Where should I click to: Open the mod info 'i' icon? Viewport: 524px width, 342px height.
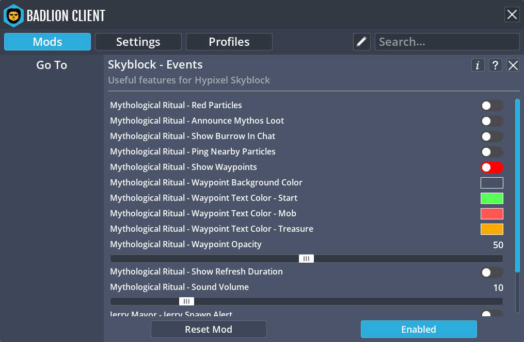click(x=478, y=65)
